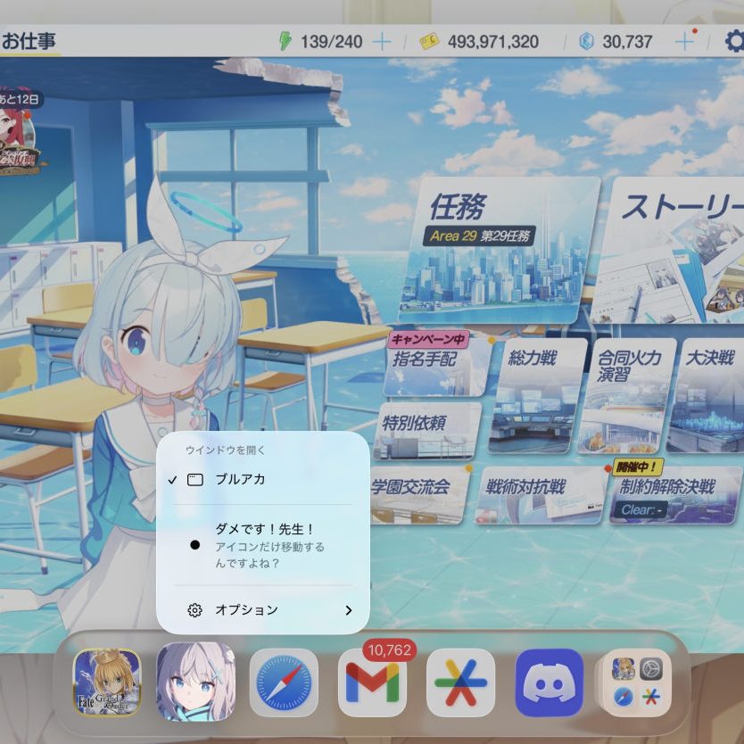Screen dimensions: 744x744
Task: Click the pyroxene amount 30,737
Action: click(627, 42)
